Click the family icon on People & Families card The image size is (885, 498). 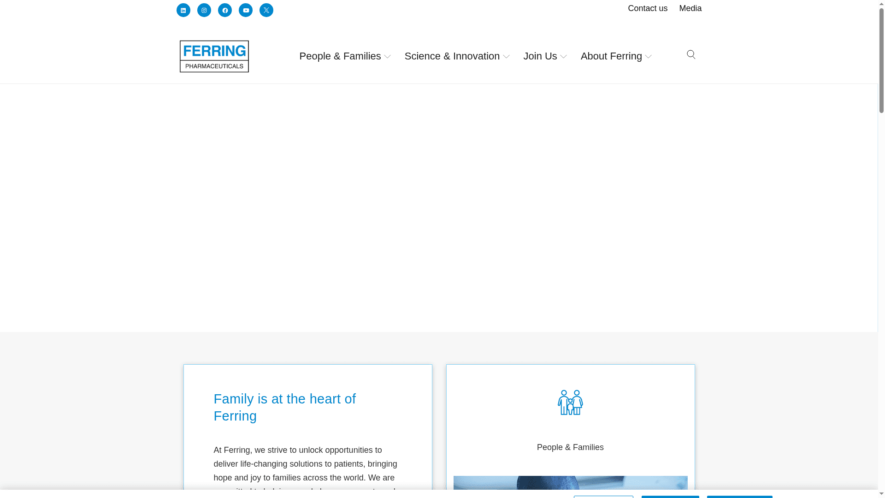(x=570, y=402)
